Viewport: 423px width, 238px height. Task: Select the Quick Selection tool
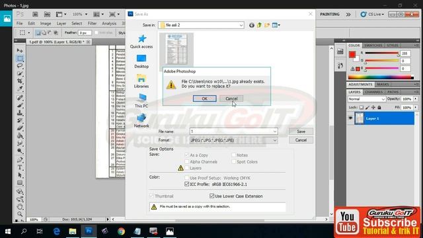(x=20, y=73)
